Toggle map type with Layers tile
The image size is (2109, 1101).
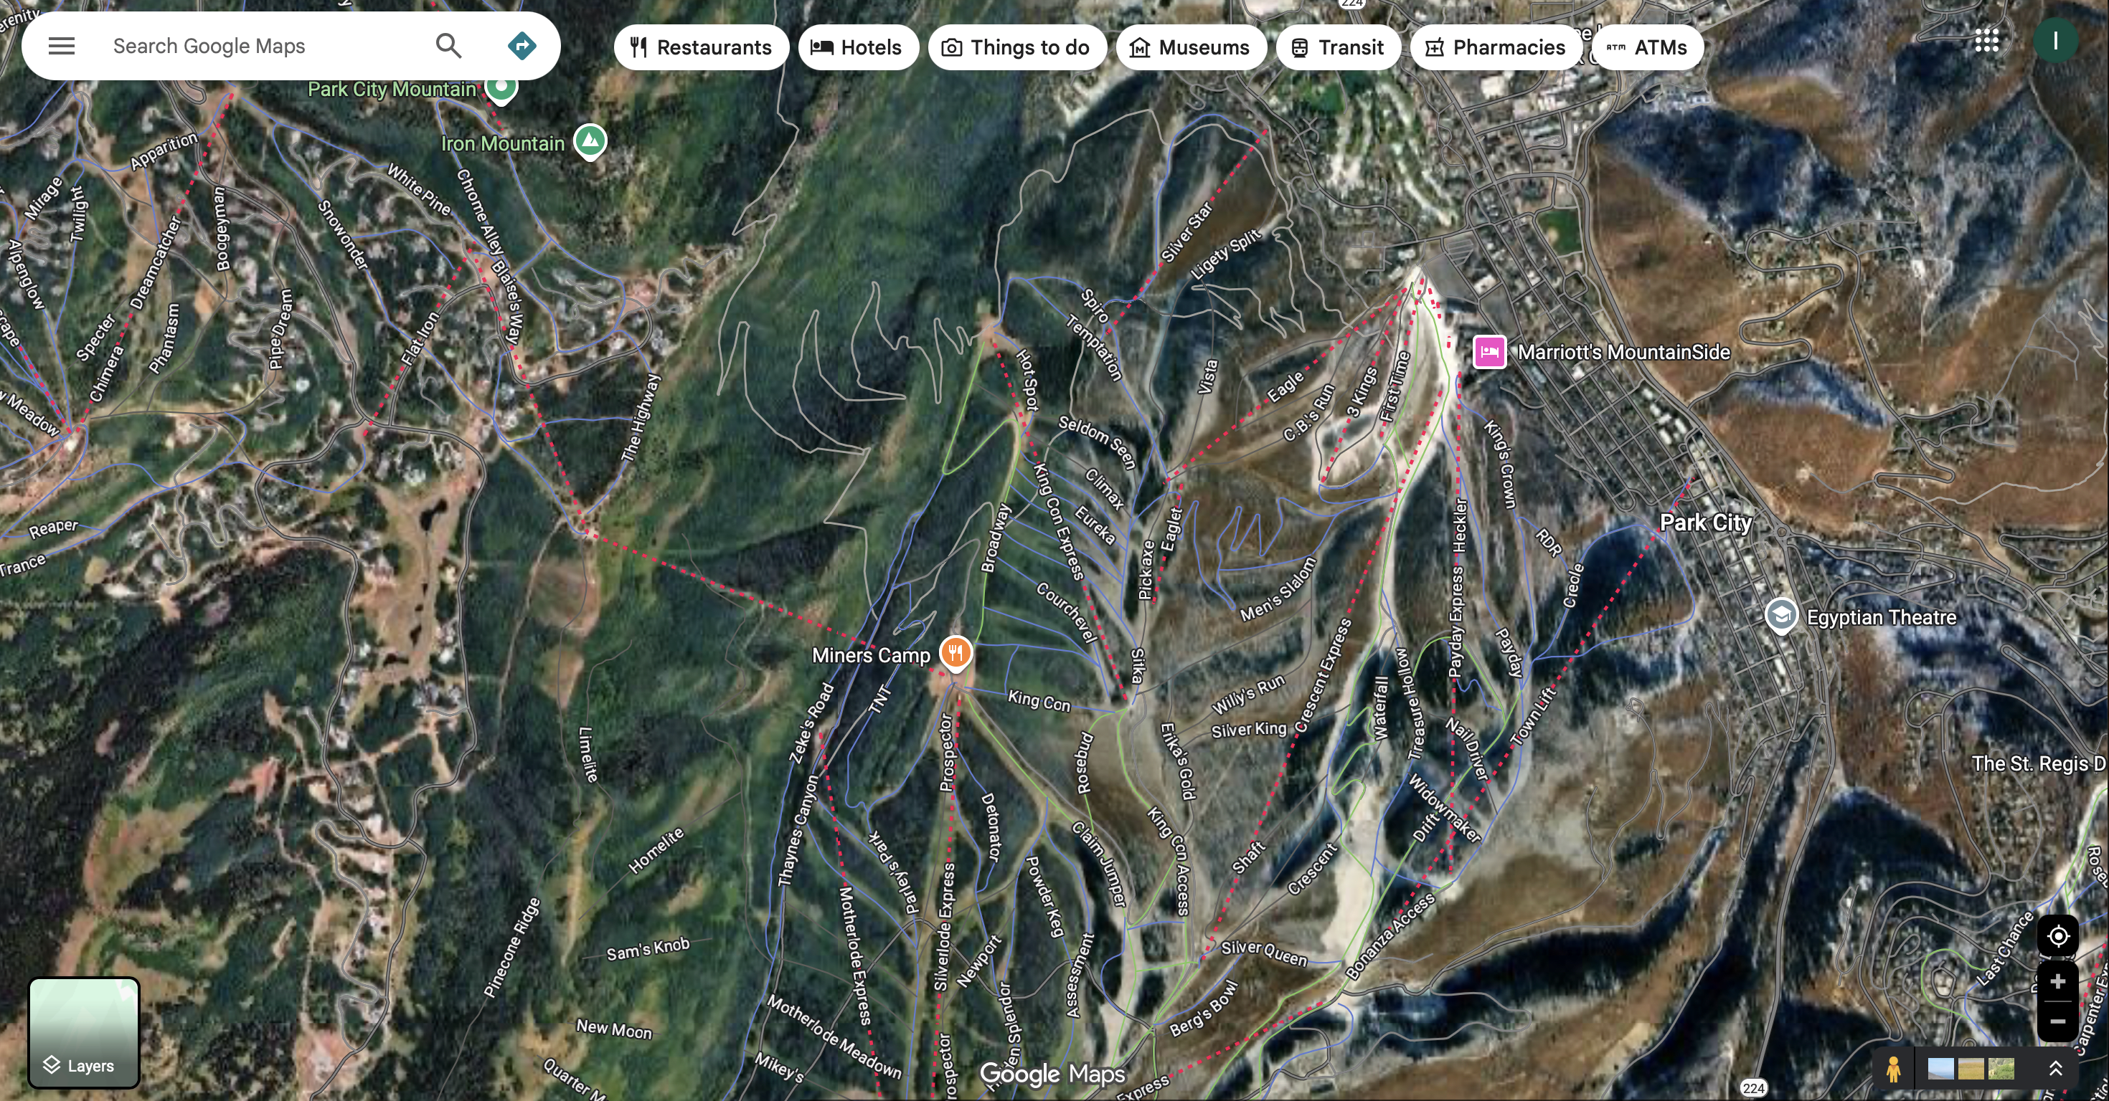85,1032
